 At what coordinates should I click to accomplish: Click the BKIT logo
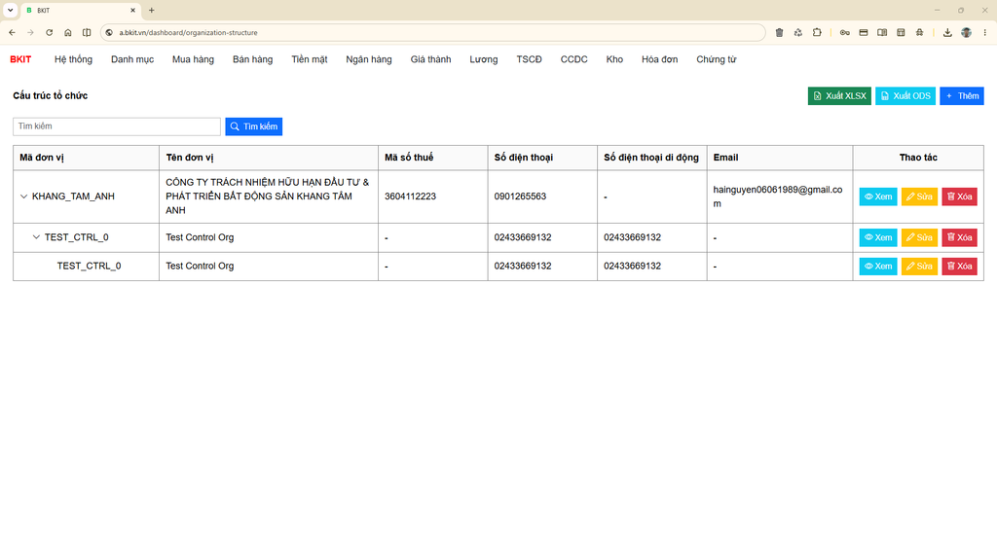[x=20, y=59]
